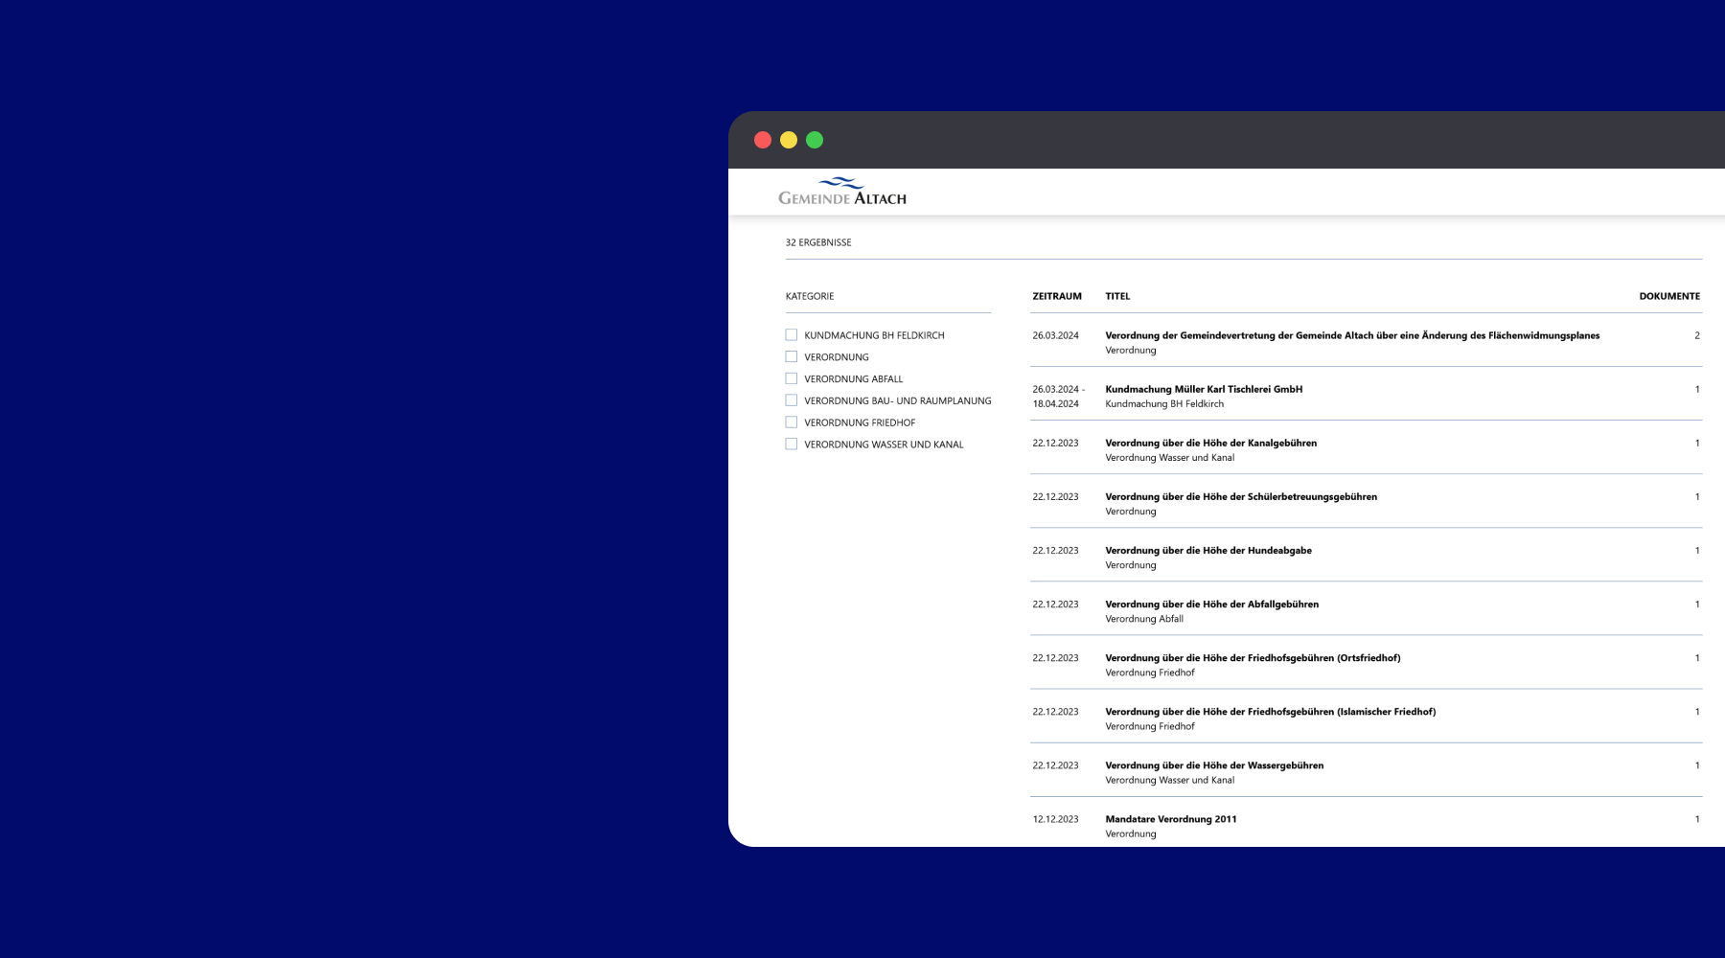
Task: Open the Wassergebühren Verordnung
Action: [1214, 765]
